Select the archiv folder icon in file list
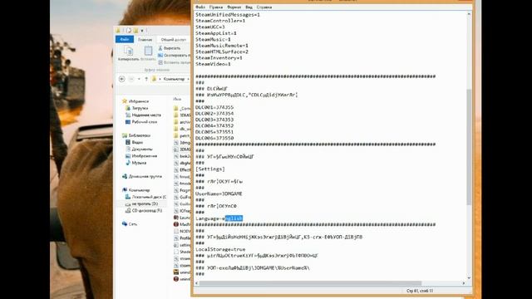This screenshot has width=532, height=299. tap(175, 122)
